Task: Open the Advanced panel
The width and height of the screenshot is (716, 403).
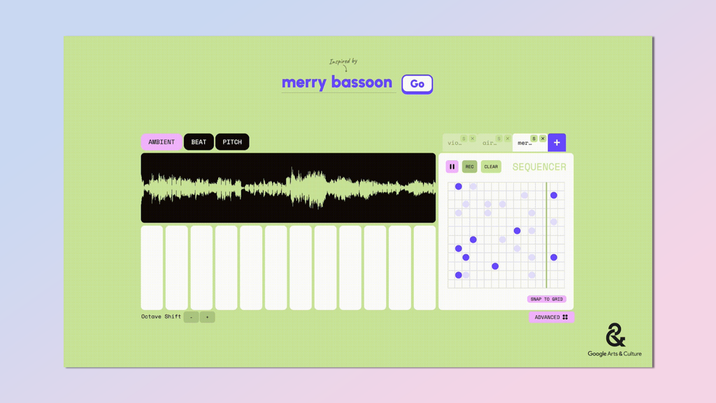Action: (x=551, y=317)
